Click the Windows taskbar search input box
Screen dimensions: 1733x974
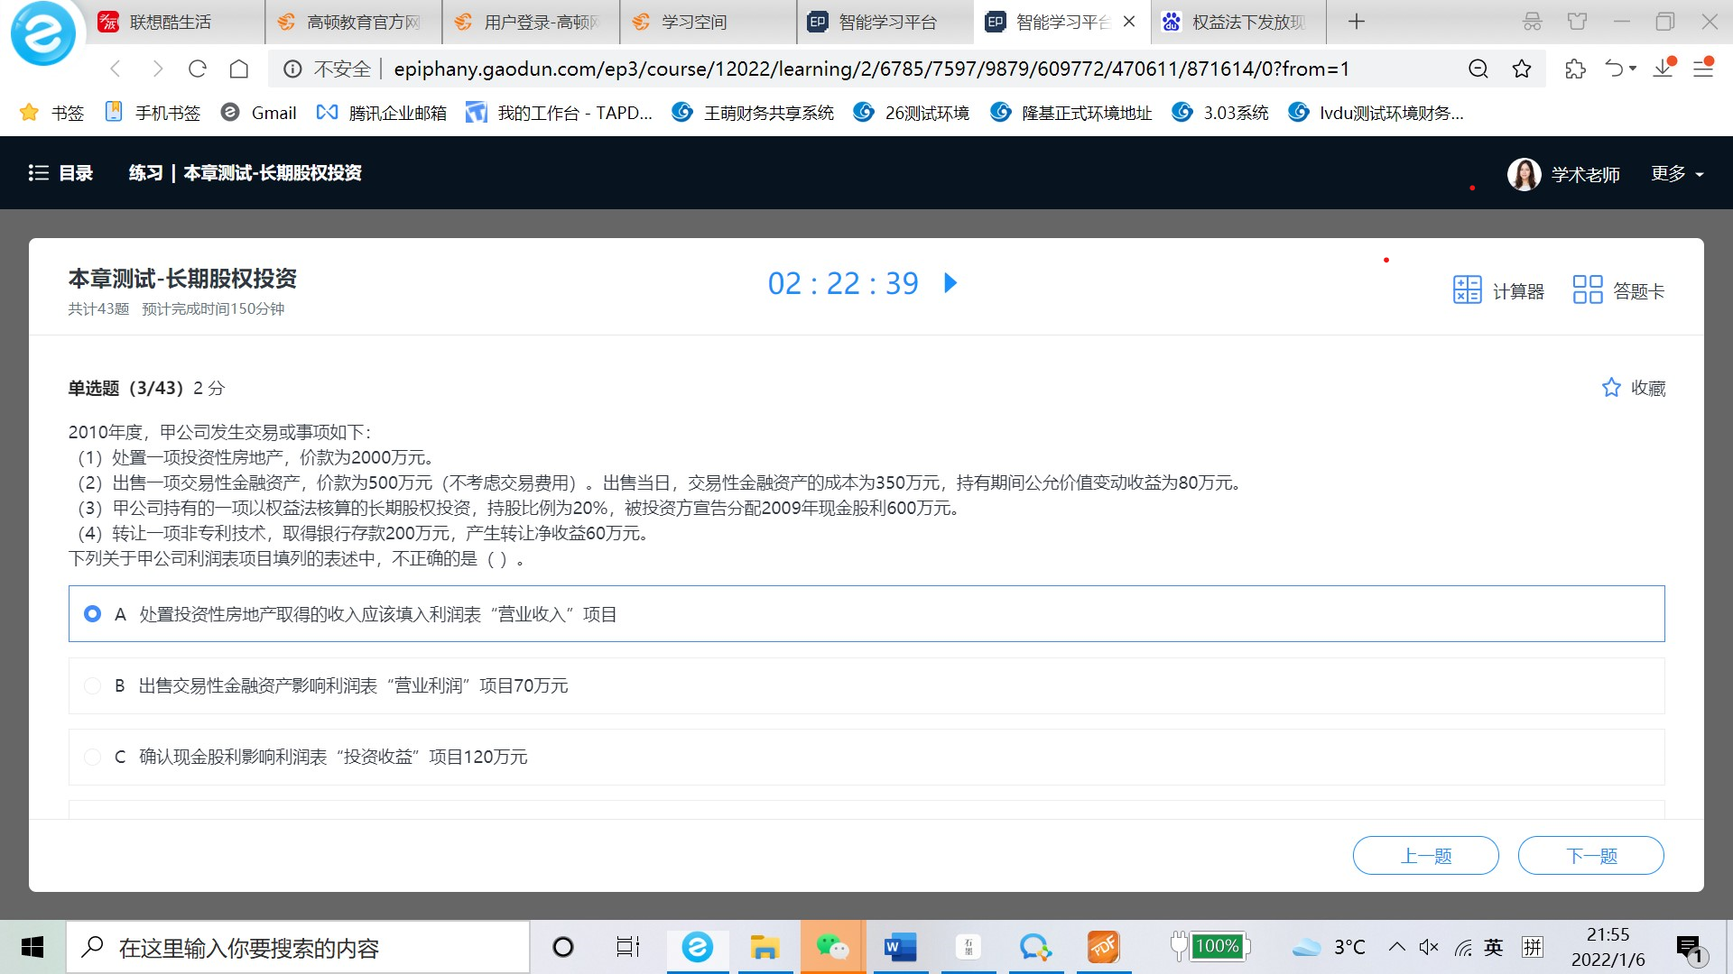pyautogui.click(x=298, y=948)
